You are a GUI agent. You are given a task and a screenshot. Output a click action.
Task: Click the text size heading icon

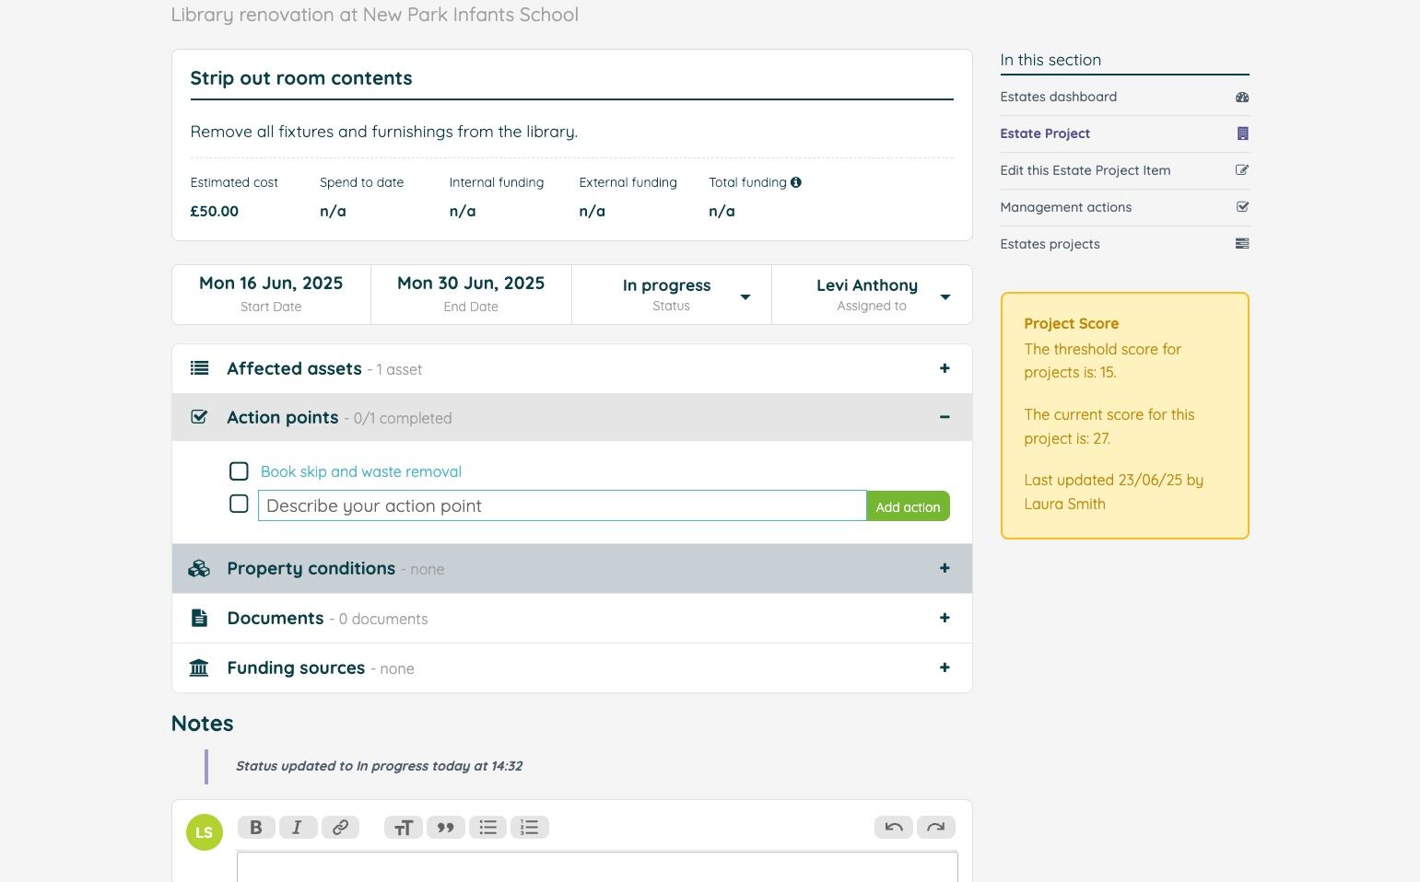[x=403, y=828]
